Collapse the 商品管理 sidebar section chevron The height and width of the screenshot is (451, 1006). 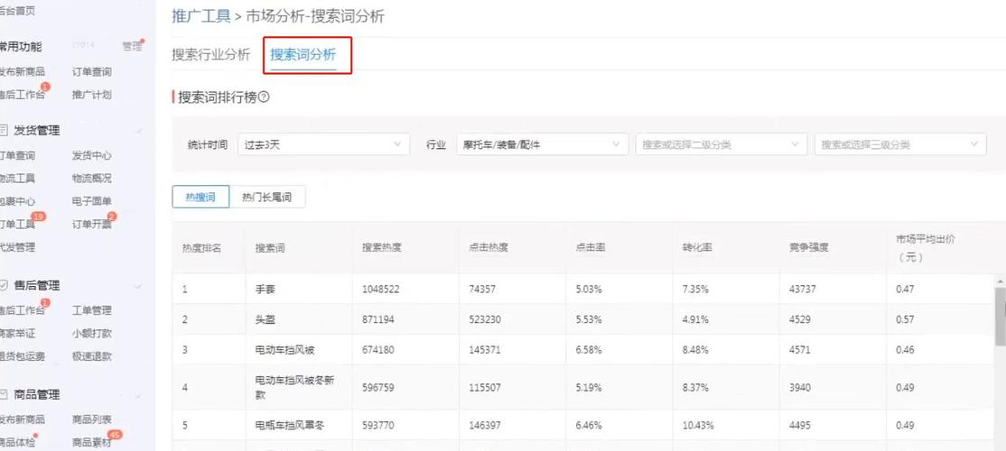[x=138, y=395]
